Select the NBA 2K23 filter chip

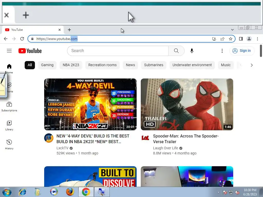71,65
